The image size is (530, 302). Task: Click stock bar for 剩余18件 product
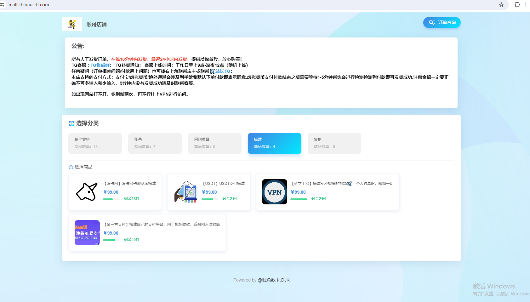coord(111,199)
